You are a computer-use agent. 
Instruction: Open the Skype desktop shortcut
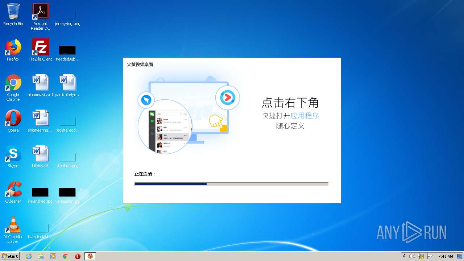coord(13,157)
